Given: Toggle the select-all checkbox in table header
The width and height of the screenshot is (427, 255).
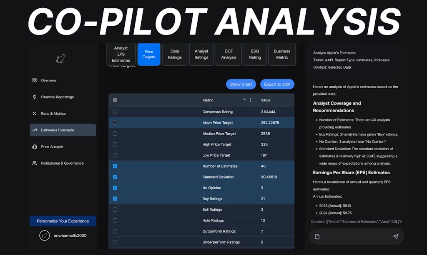Looking at the screenshot, I should [115, 100].
